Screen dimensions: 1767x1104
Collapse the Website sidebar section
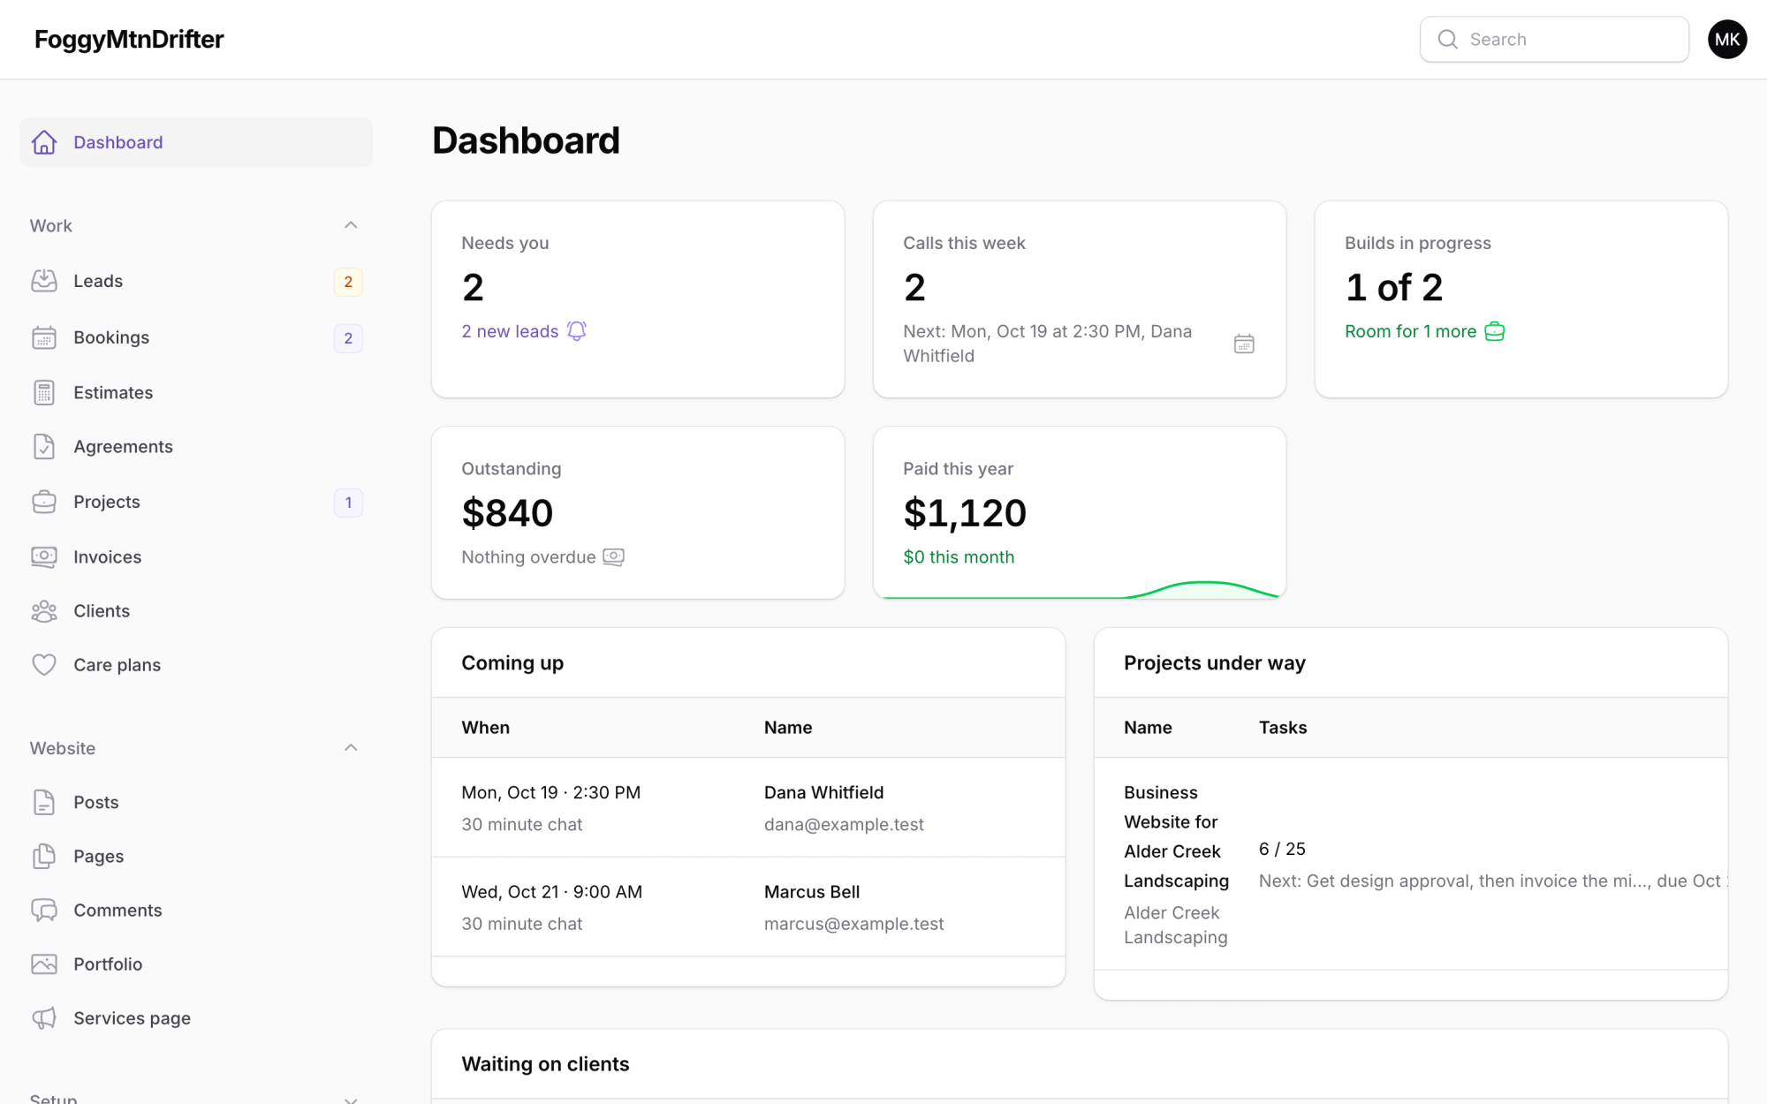[x=351, y=748]
